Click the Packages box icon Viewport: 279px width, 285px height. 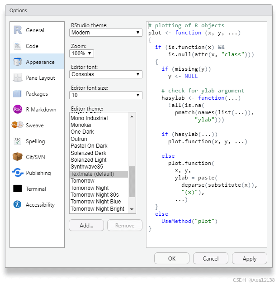[18, 94]
